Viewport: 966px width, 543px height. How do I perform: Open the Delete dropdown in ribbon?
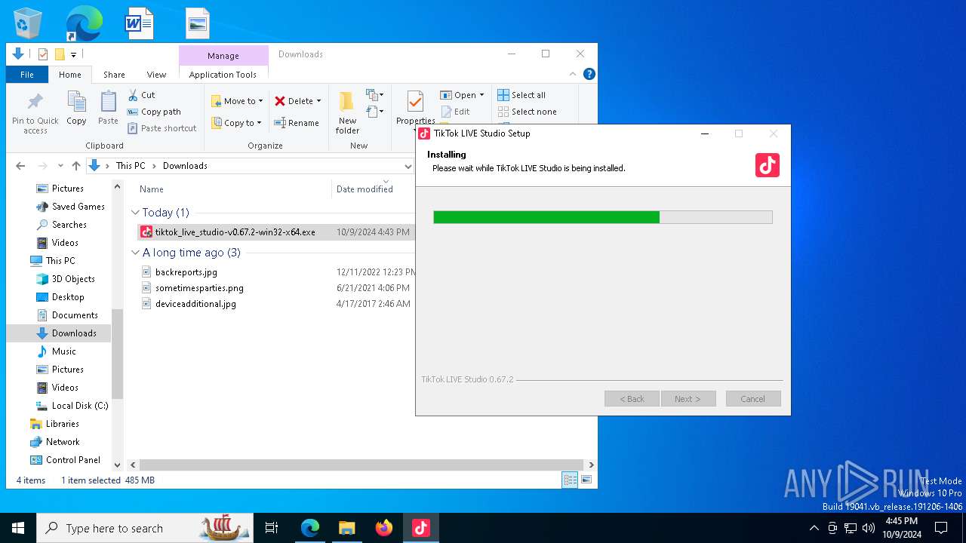point(298,101)
